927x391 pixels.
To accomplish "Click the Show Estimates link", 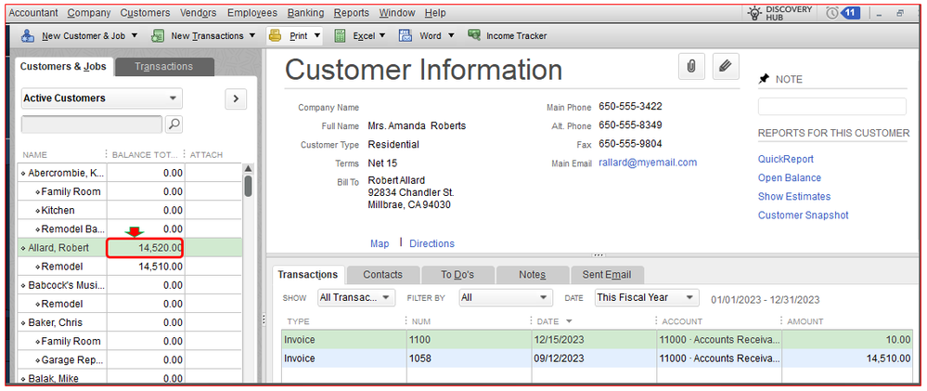I will [x=794, y=196].
